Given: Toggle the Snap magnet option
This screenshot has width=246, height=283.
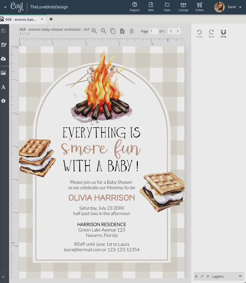Looking at the screenshot, I should click(x=223, y=33).
